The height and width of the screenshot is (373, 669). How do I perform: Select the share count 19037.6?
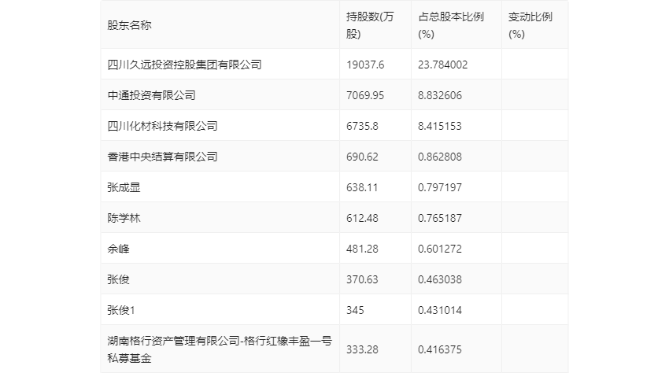(x=365, y=65)
